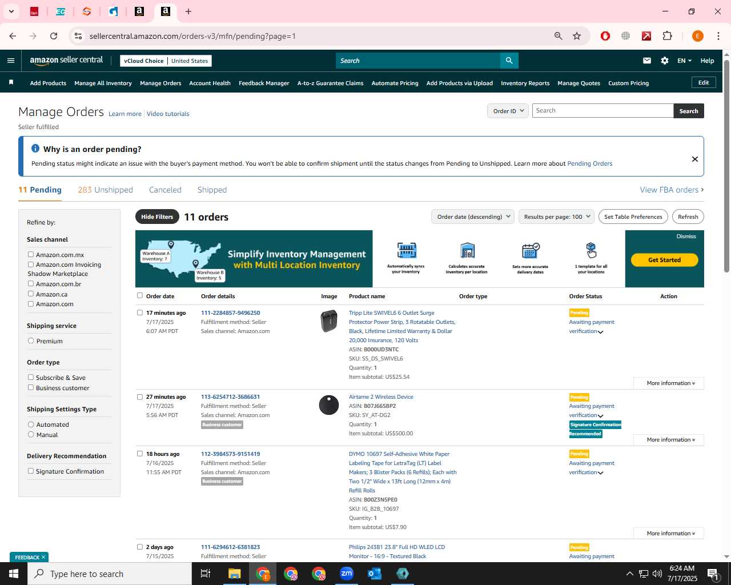Open Task View on the taskbar

[x=206, y=574]
